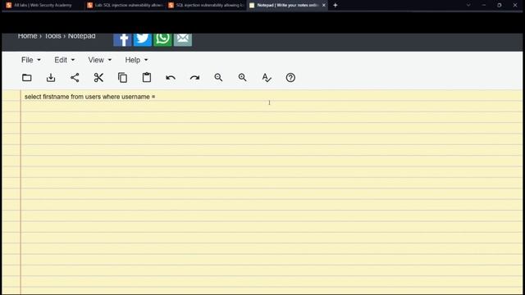Paste from clipboard using the paste icon

coord(147,78)
